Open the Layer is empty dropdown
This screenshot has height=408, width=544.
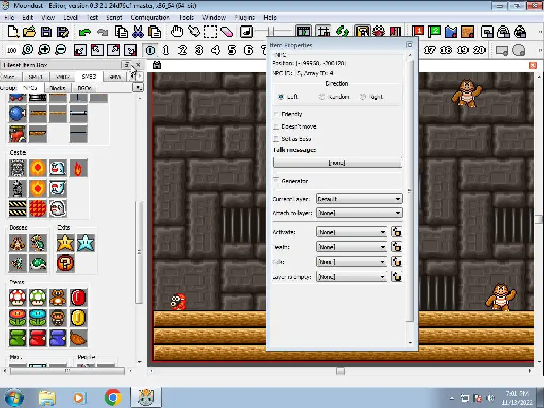(352, 277)
